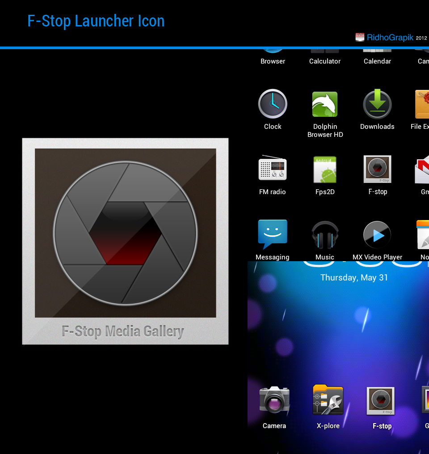Open F-stop in the app drawer grid
The width and height of the screenshot is (429, 454).
coord(378,170)
